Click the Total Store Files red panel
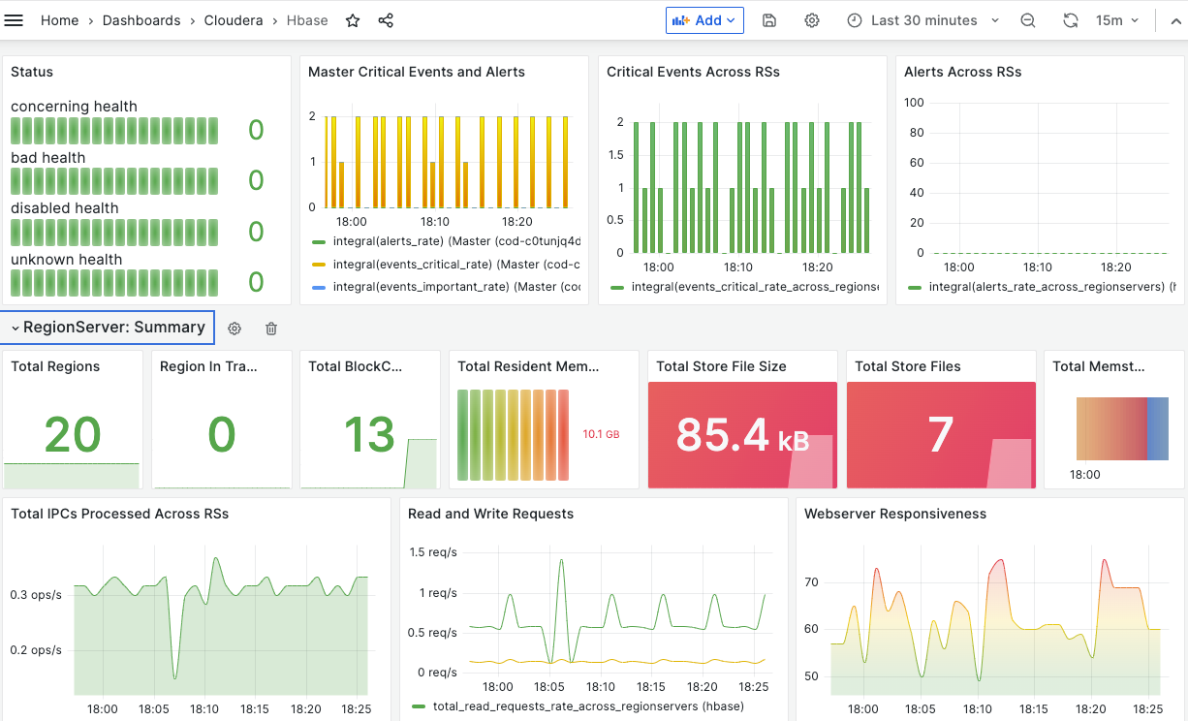Screen dimensions: 1188x721 pyautogui.click(x=940, y=434)
